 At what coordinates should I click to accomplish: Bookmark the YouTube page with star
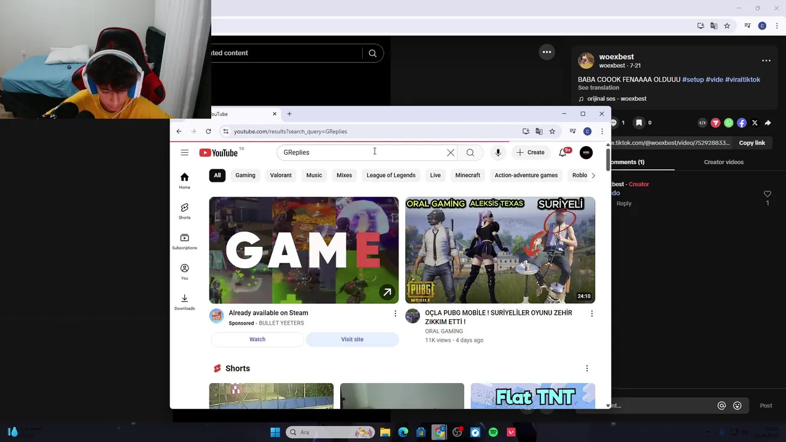(x=552, y=131)
